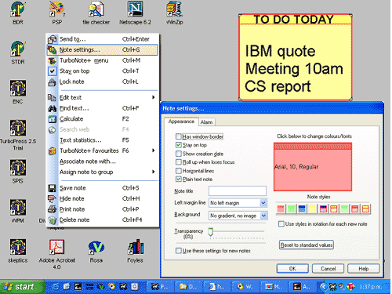Pick the plain yellow note style swatch

(x=313, y=209)
